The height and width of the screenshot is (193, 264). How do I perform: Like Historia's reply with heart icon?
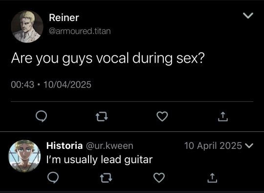159,178
